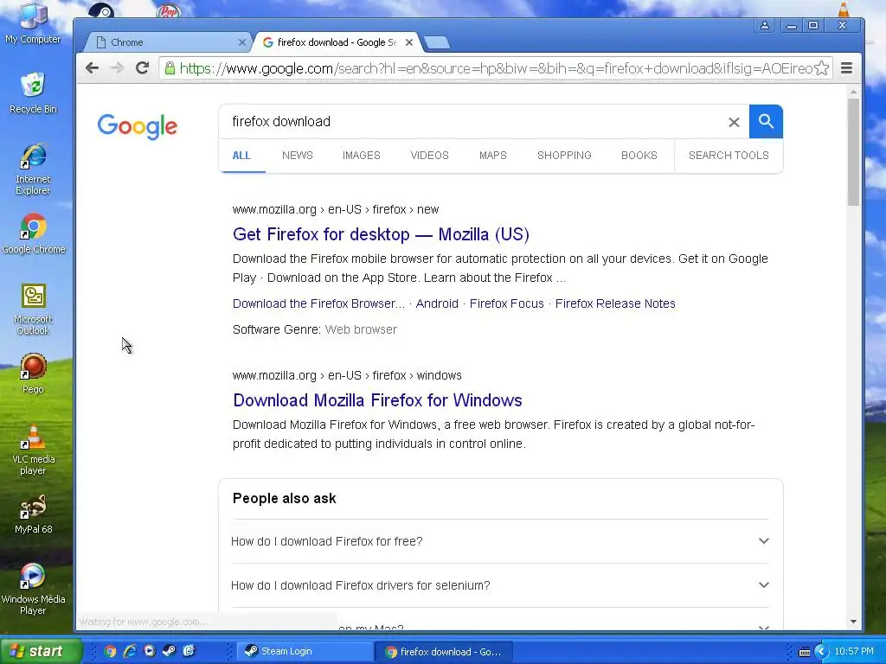Click the green padlock security icon
The height and width of the screenshot is (664, 886).
click(x=170, y=68)
